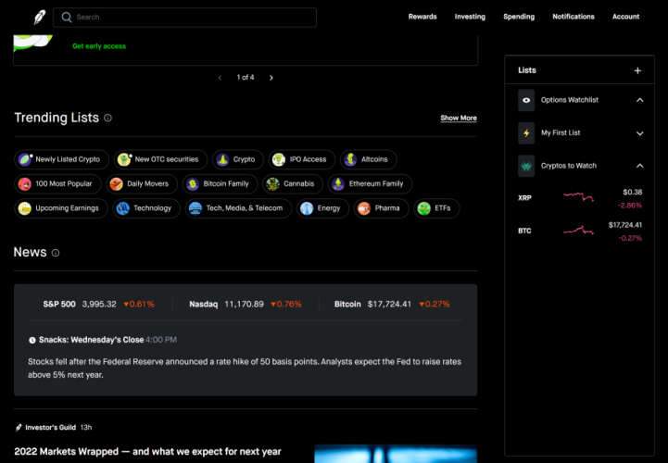Viewport: 668px width, 463px height.
Task: Click the 1 of 4 page indicator
Action: 246,78
